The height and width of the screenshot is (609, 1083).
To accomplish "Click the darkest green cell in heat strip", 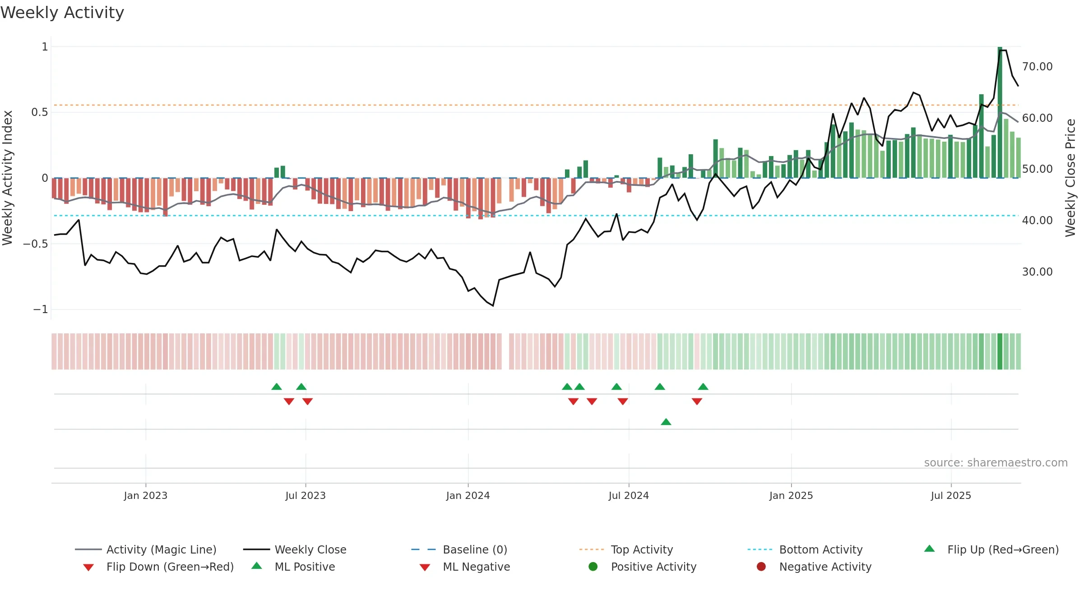I will click(x=1000, y=351).
